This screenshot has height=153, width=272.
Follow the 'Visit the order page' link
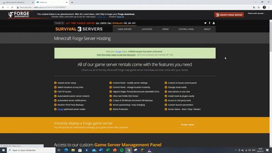coord(116,55)
